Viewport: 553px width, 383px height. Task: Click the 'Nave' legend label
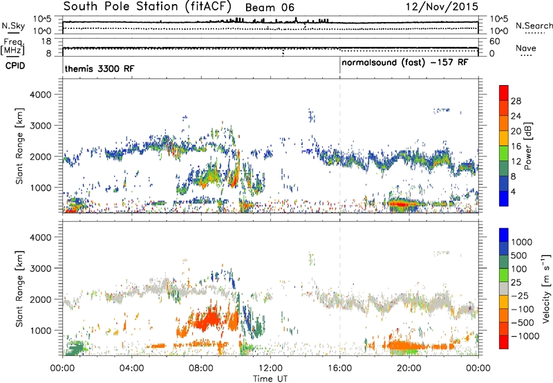[526, 48]
